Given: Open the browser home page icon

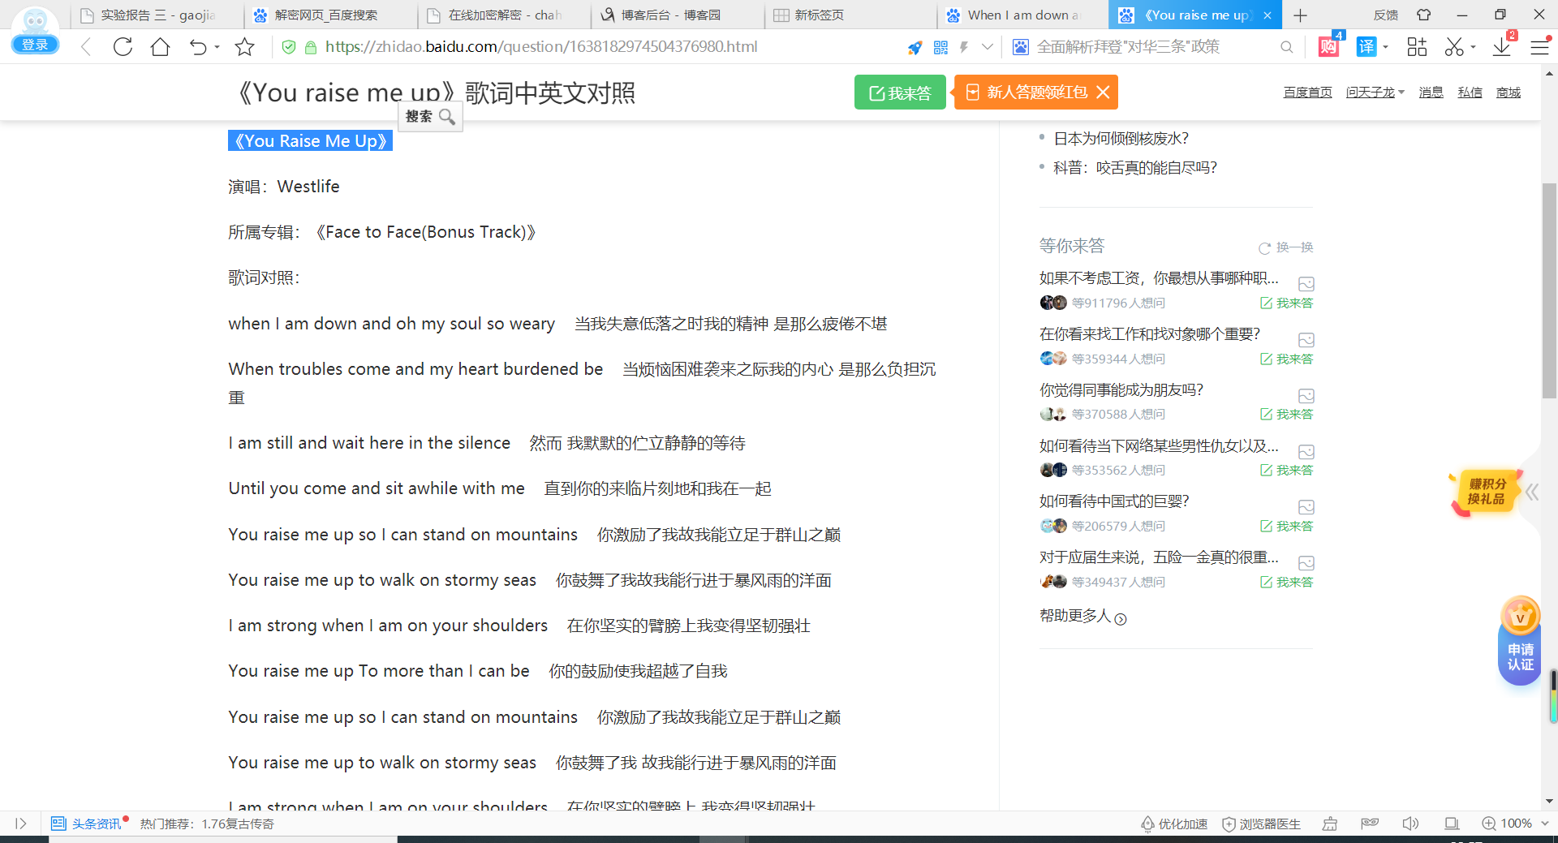Looking at the screenshot, I should 161,47.
